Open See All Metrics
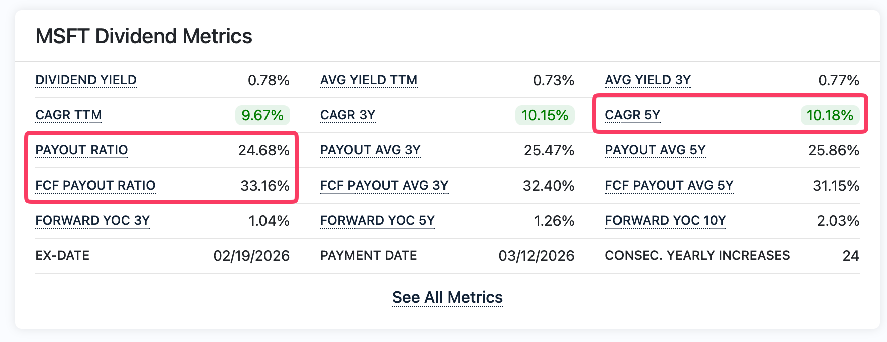This screenshot has height=342, width=887. (448, 297)
